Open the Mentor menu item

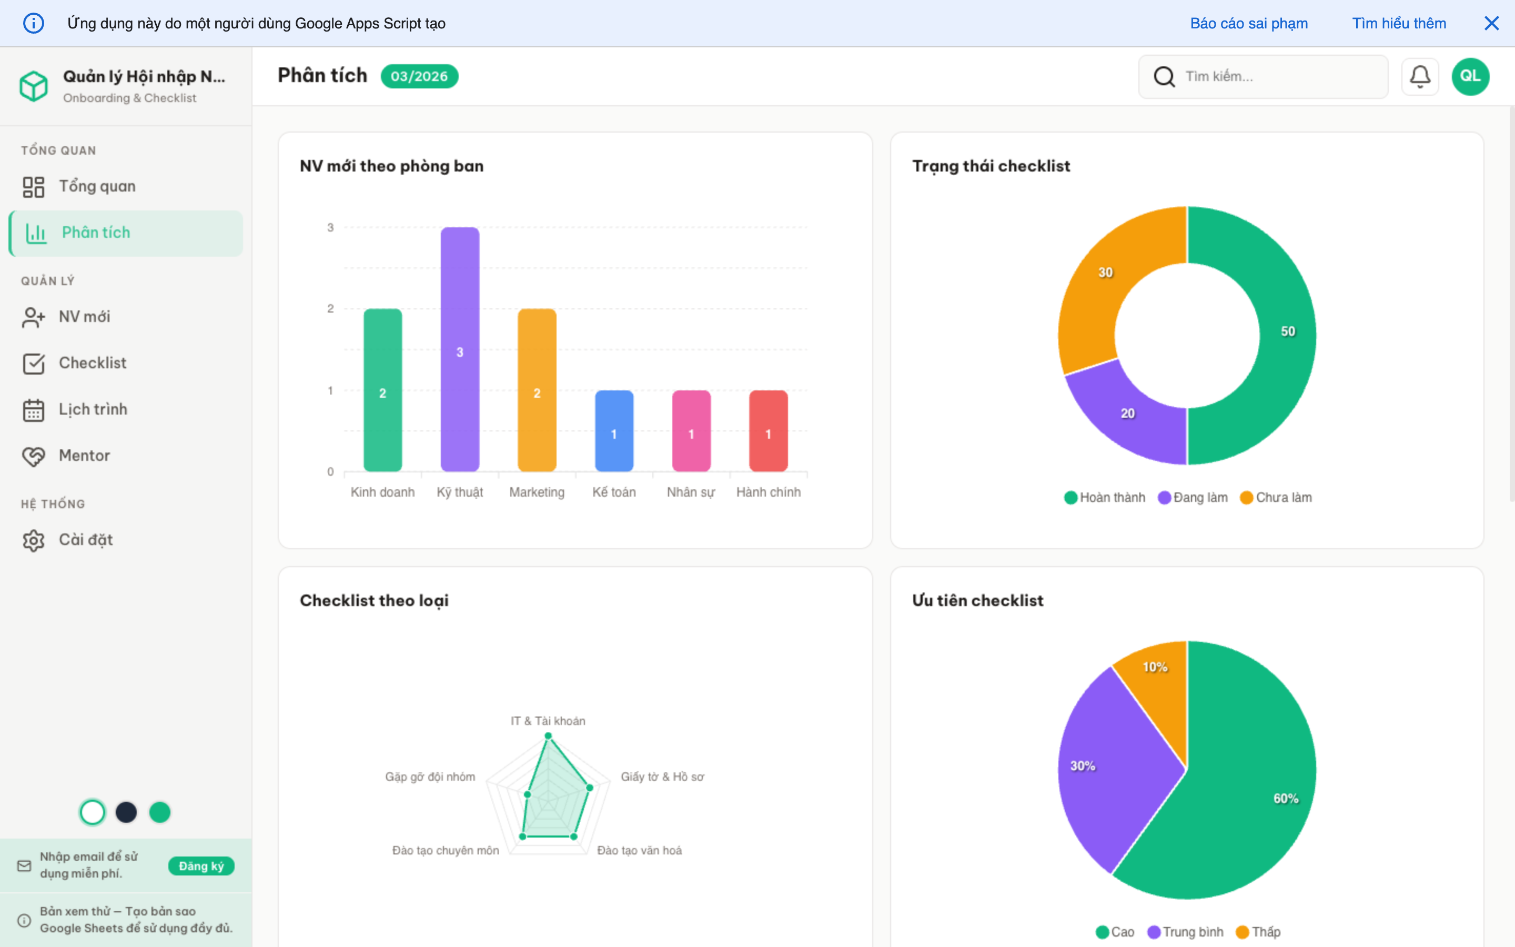point(84,456)
